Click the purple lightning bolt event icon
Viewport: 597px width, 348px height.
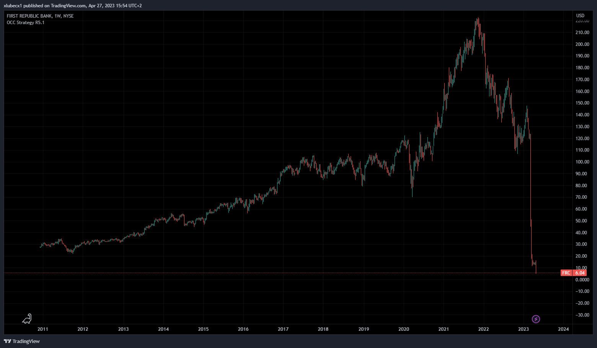(536, 319)
